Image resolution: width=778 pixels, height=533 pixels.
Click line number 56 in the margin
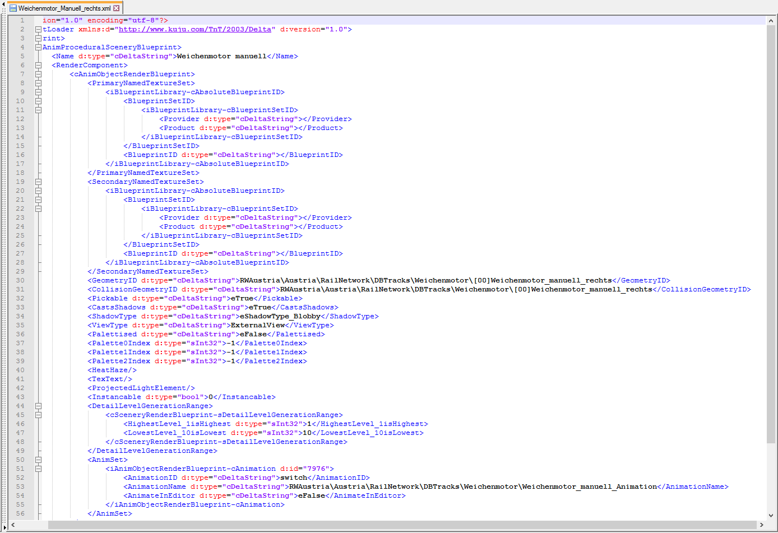pos(20,513)
